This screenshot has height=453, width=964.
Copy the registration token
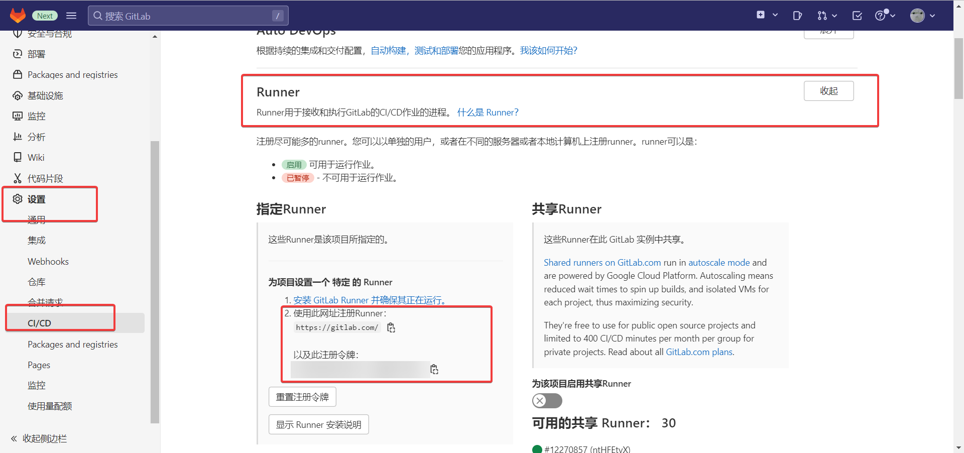[434, 370]
